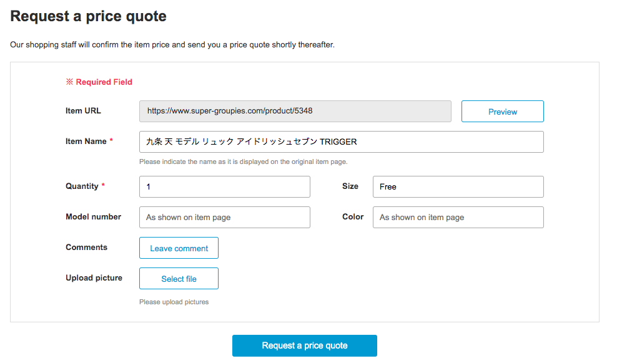
Task: Click the Model number input field
Action: [x=225, y=217]
